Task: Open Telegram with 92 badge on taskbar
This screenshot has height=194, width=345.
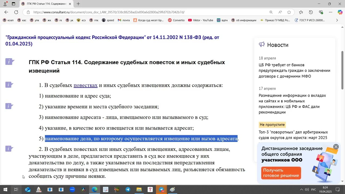Action: tap(161, 189)
